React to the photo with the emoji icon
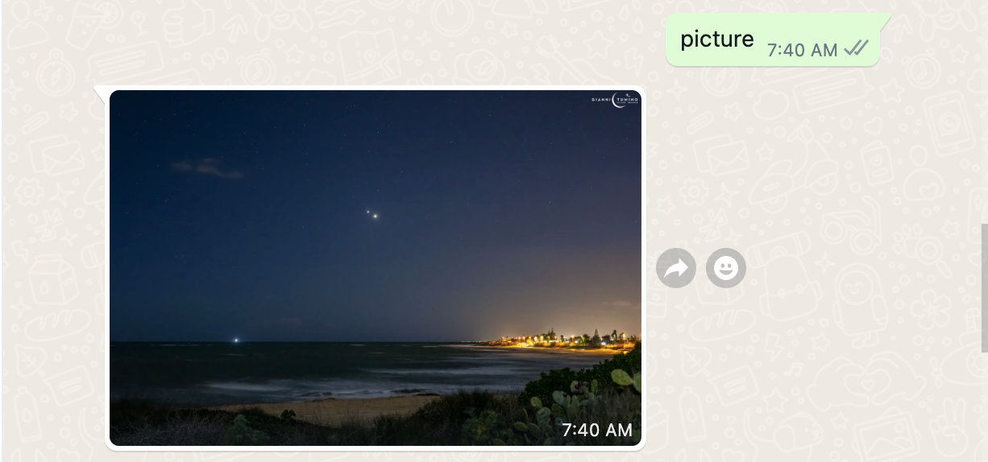The width and height of the screenshot is (988, 462). pos(726,268)
